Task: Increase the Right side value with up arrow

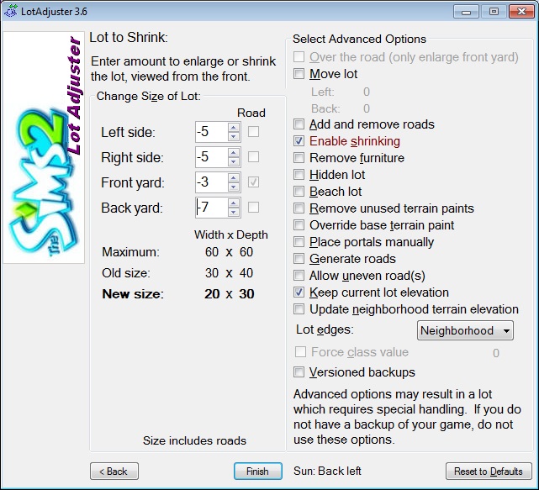Action: [x=234, y=153]
